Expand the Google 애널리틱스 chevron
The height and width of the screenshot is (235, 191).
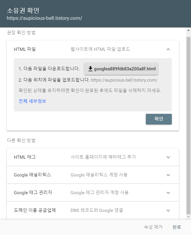[168, 175]
